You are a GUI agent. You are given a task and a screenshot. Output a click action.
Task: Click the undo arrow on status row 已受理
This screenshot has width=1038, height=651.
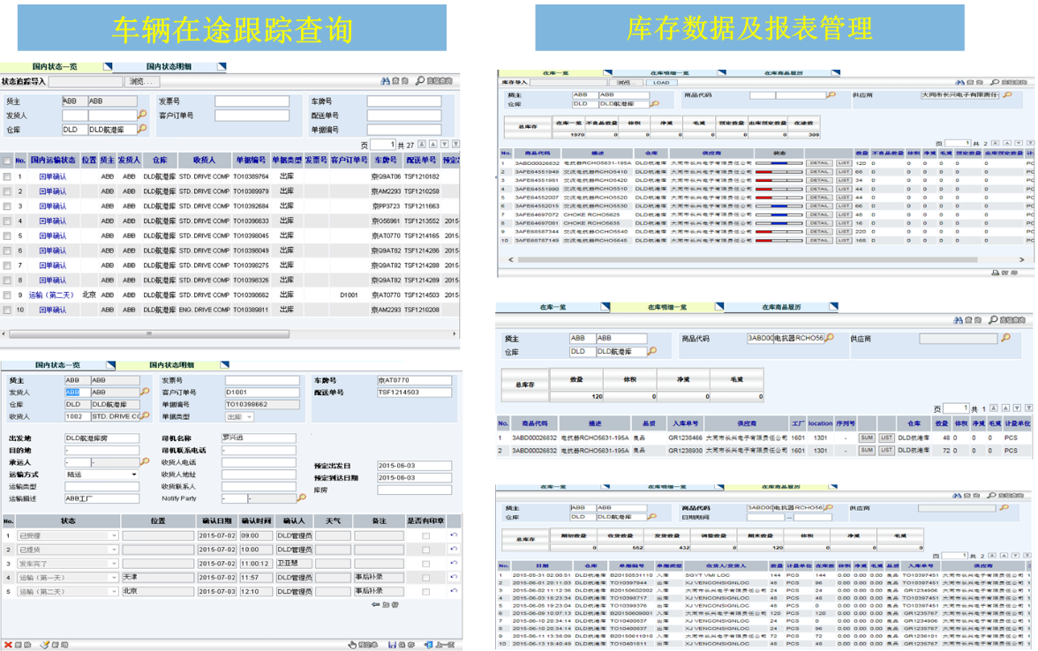pyautogui.click(x=454, y=535)
